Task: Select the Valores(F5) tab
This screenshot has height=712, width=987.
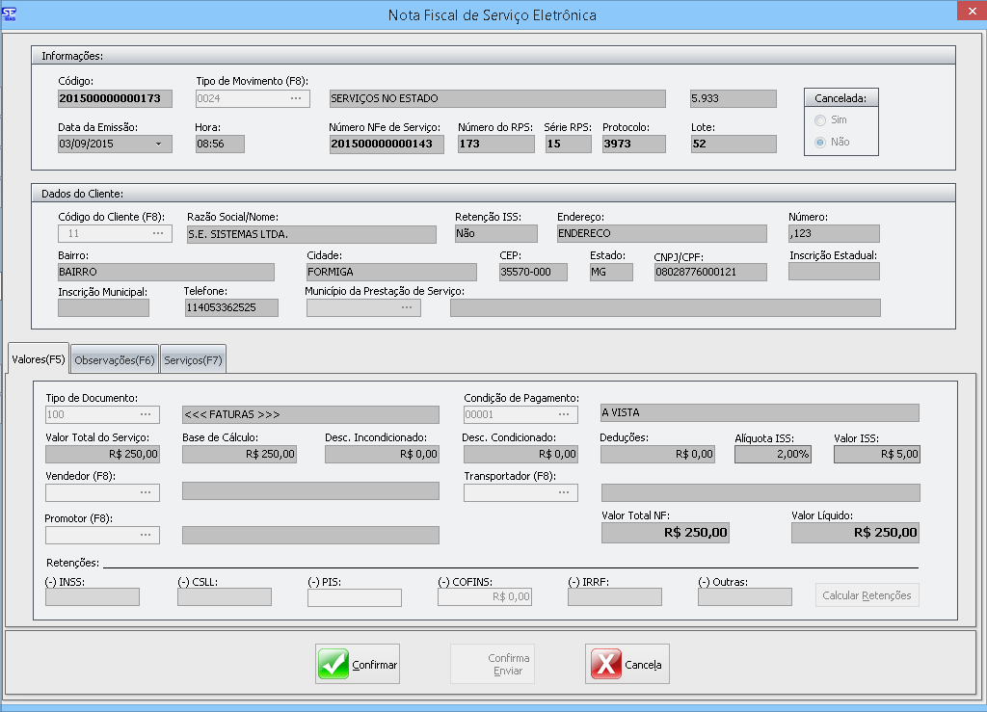Action: [38, 359]
